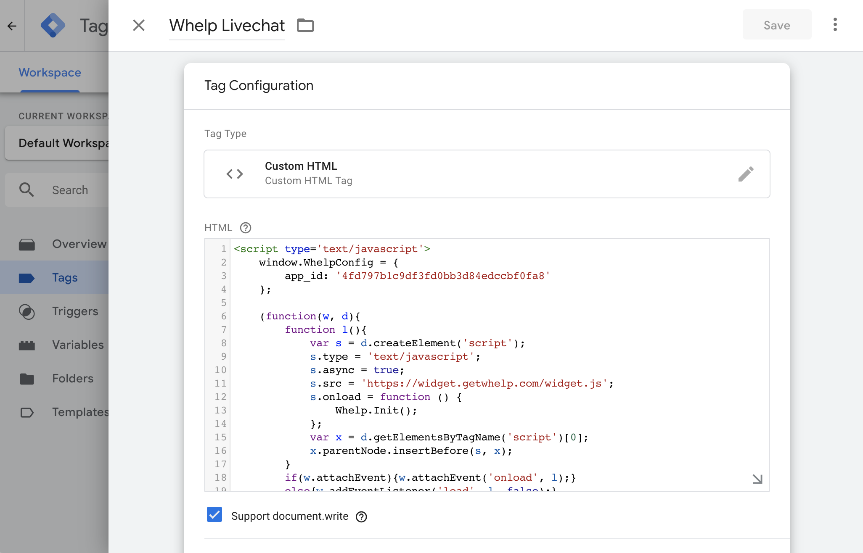Click the Tags label icon in sidebar
Image resolution: width=863 pixels, height=553 pixels.
pyautogui.click(x=27, y=278)
